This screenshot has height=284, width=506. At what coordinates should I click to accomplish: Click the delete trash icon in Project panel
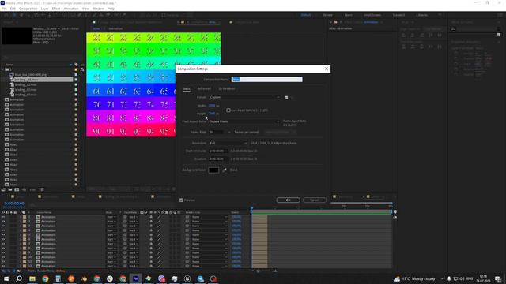pos(42,189)
